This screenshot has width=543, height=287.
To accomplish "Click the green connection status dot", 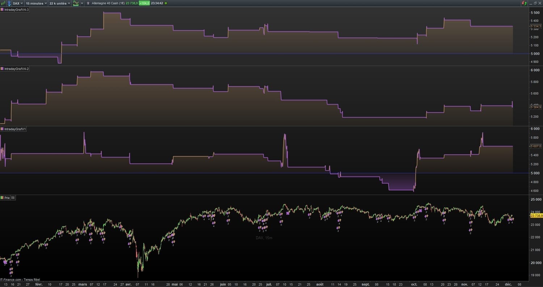I will pyautogui.click(x=166, y=3).
